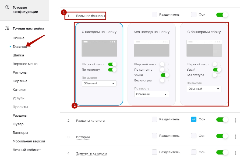This screenshot has width=240, height=158.
Task: Turn off Широкий текст in С наездом на шапку
Action: (x=112, y=64)
